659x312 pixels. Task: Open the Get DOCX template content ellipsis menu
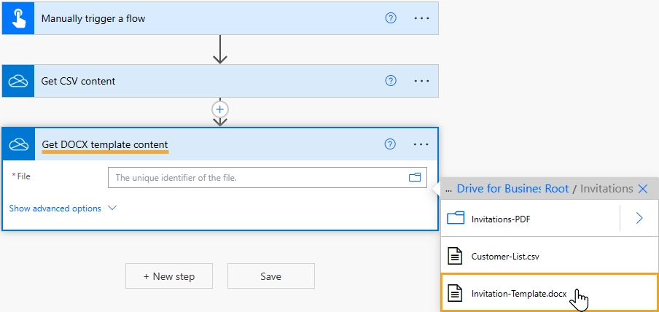421,144
